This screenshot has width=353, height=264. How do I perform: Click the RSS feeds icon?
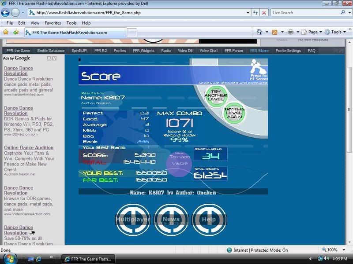[x=275, y=32]
